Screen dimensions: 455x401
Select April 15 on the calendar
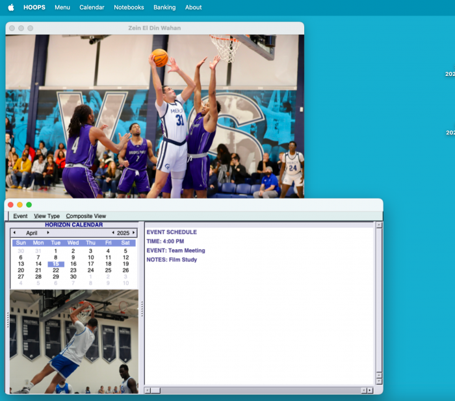click(56, 264)
